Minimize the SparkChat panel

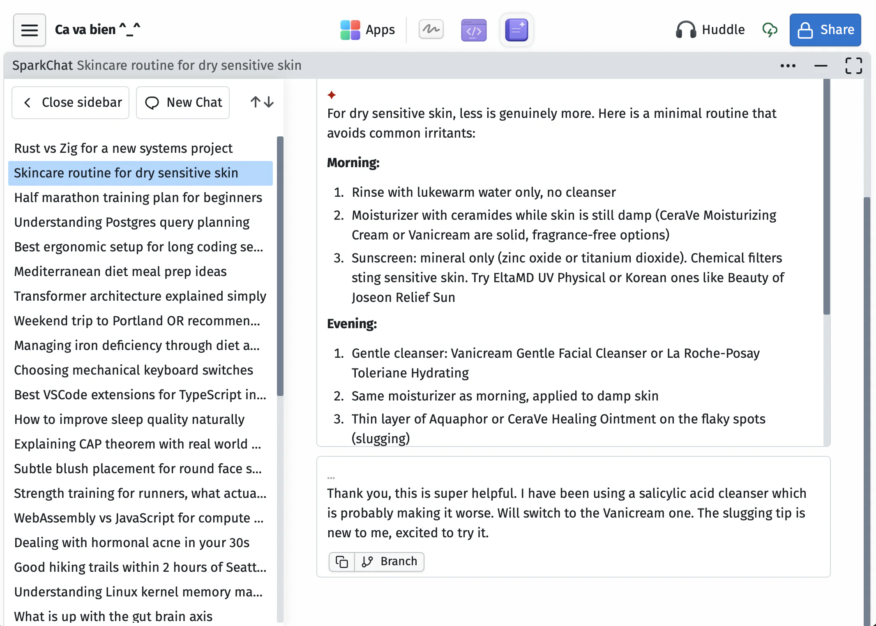(821, 66)
